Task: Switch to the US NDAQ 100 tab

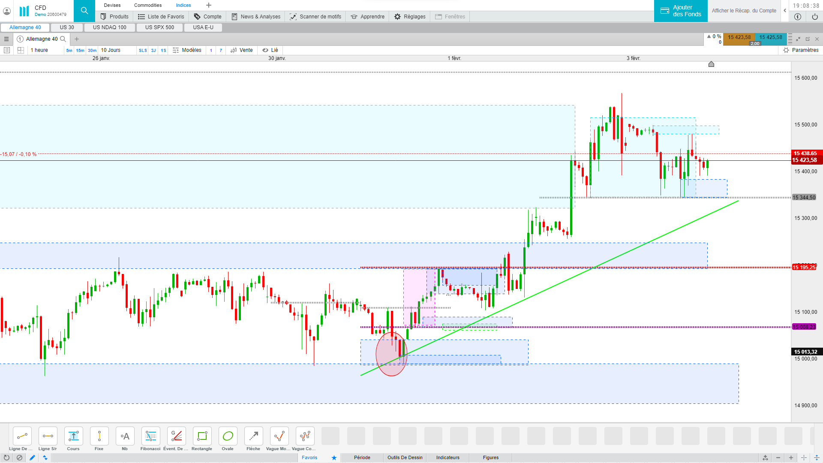Action: tap(109, 27)
